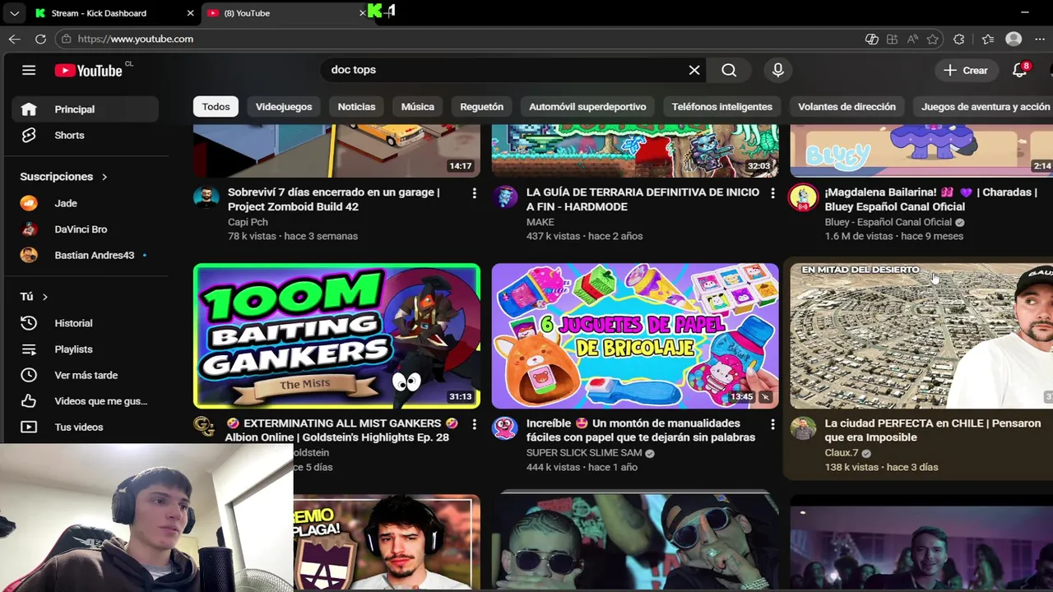Viewport: 1053px width, 592px height.
Task: Click the YouTube logo
Action: [x=88, y=71]
